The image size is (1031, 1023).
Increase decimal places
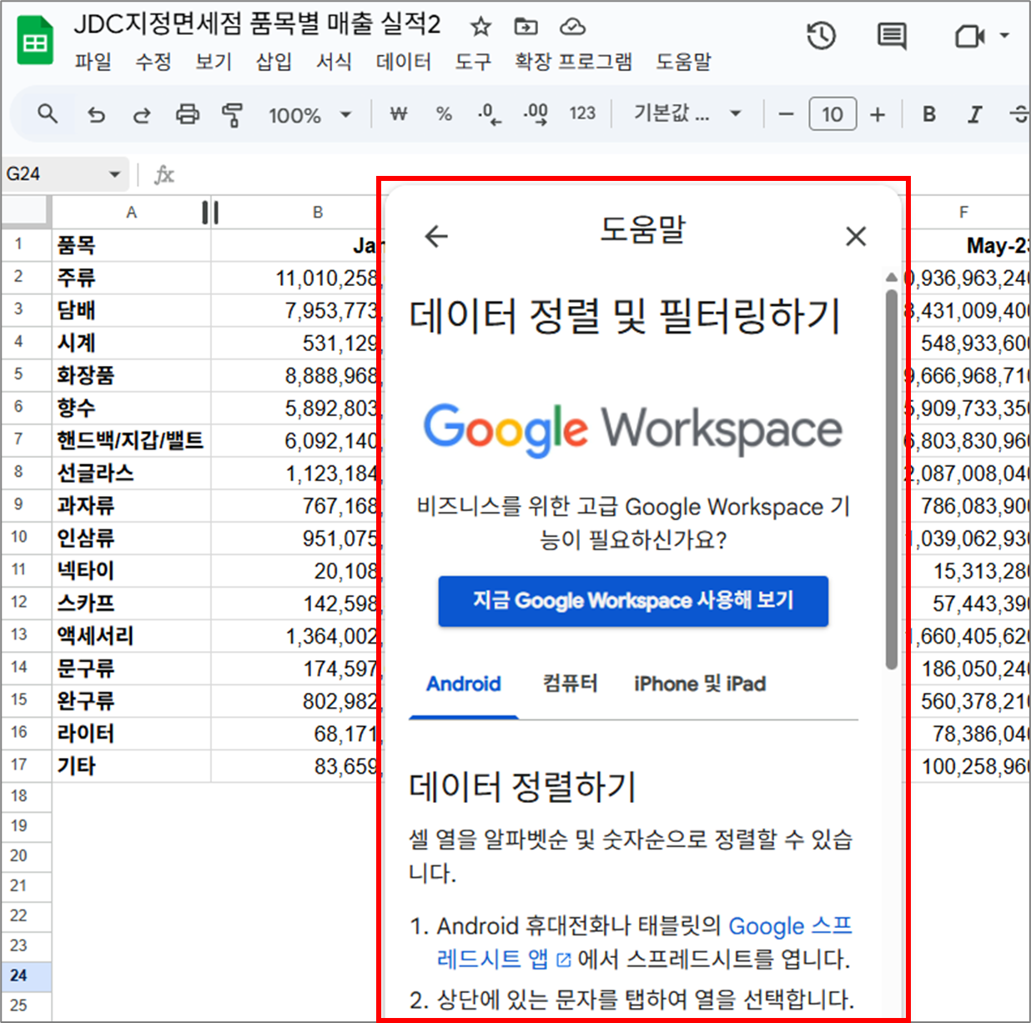click(x=536, y=114)
